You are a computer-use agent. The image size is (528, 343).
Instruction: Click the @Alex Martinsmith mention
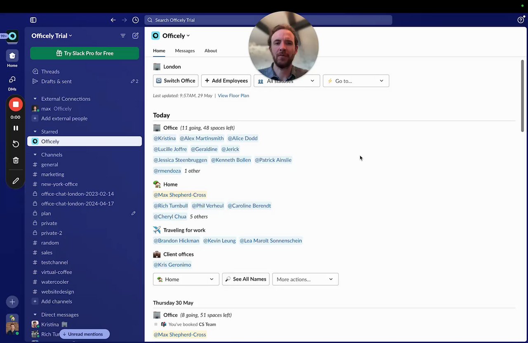click(x=202, y=138)
